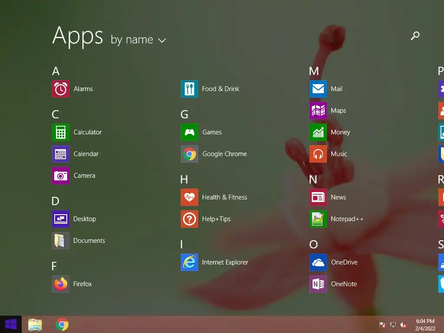Launch Firefox from its icon
Viewport: 444px width, 333px height.
pyautogui.click(x=61, y=284)
